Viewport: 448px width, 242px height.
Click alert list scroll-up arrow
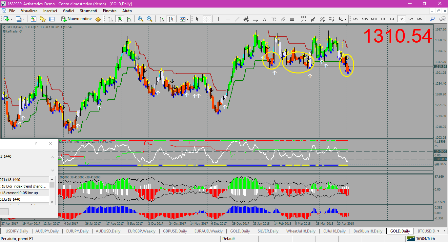52,179
